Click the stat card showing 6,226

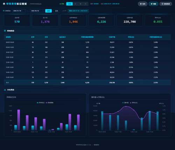coord(101,20)
